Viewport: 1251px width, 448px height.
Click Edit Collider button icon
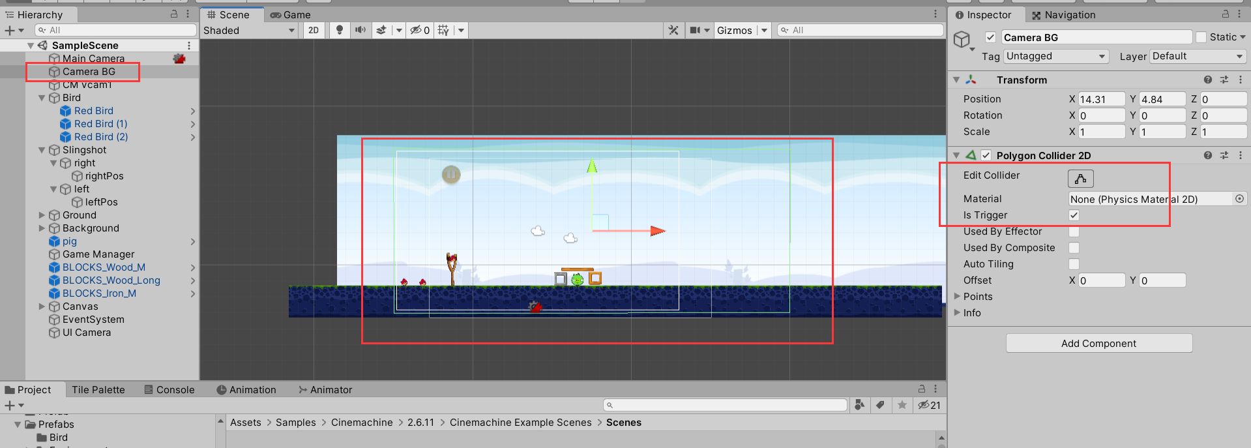click(1080, 178)
